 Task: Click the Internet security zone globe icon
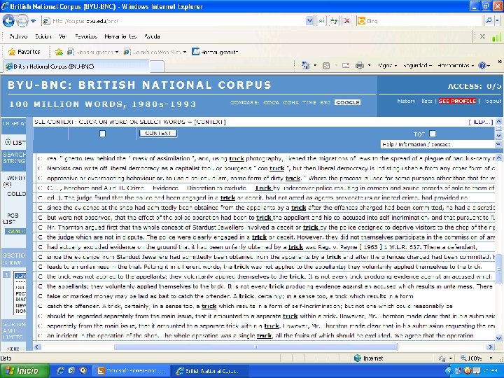pos(357,358)
